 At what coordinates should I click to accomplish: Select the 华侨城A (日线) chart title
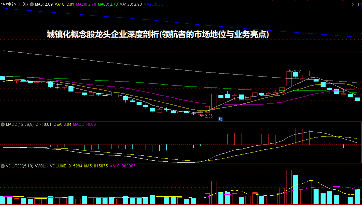point(15,4)
